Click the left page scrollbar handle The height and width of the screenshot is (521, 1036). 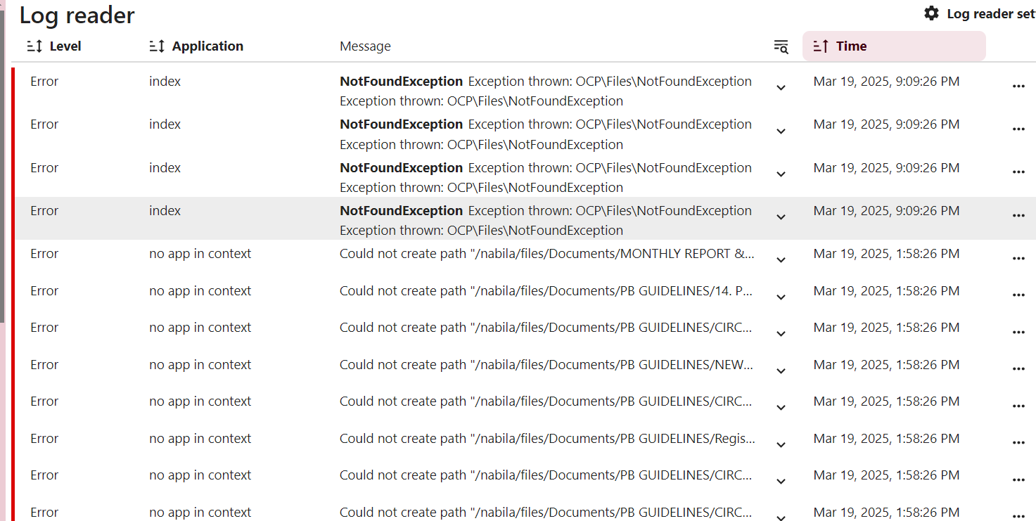(x=2, y=162)
